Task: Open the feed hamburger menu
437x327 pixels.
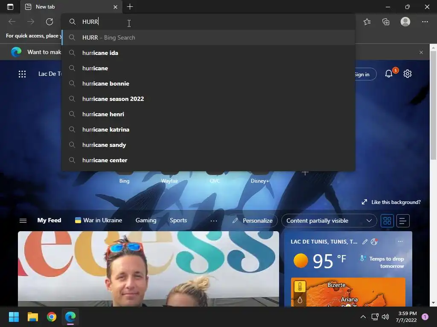Action: (23, 221)
